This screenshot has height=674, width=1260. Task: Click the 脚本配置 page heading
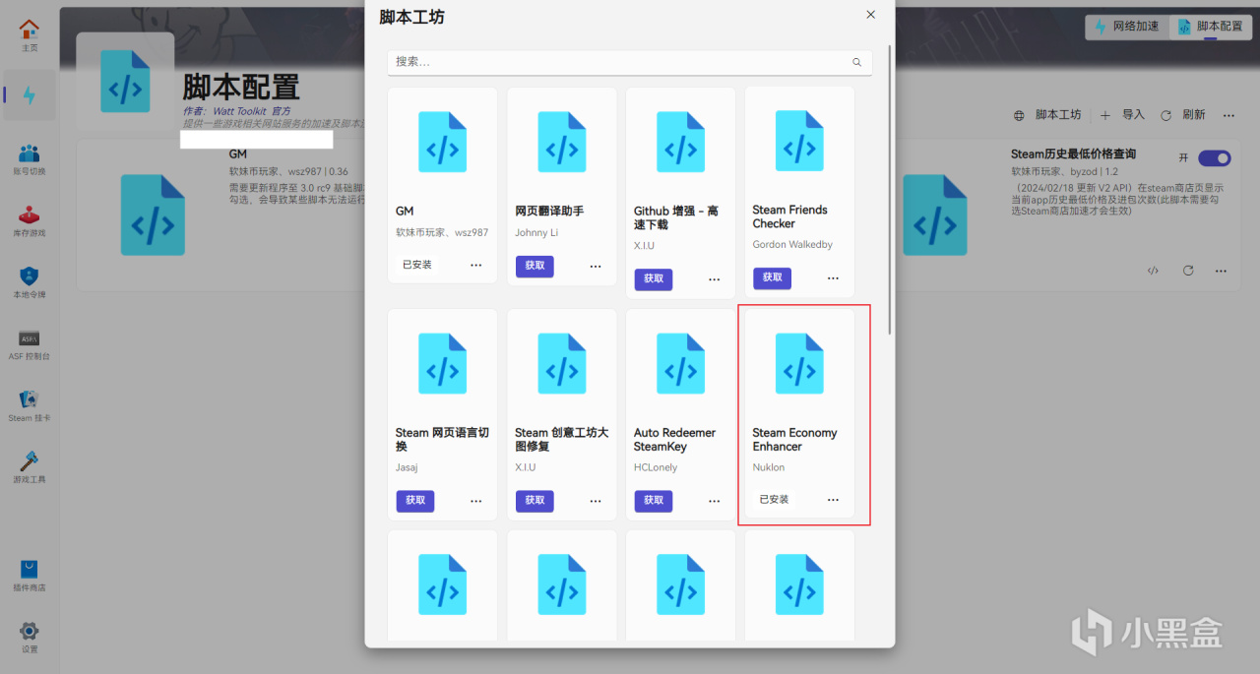tap(241, 87)
